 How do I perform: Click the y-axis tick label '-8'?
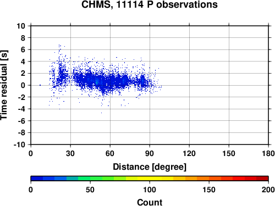tap(21, 133)
